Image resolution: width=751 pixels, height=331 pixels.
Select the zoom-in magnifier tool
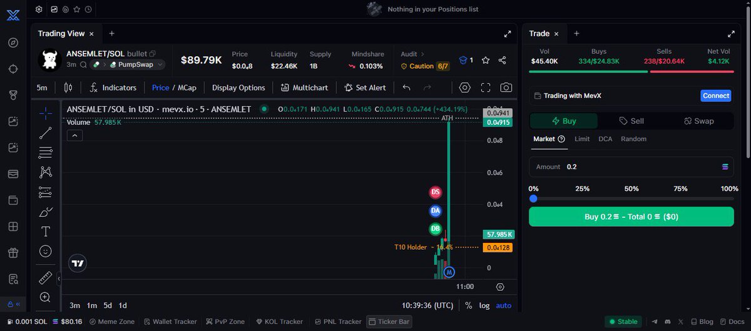click(x=46, y=297)
